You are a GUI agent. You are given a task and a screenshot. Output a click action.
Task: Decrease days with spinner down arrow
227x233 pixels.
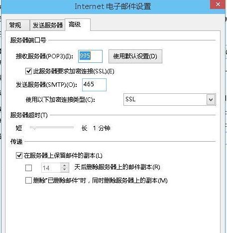(x=65, y=170)
